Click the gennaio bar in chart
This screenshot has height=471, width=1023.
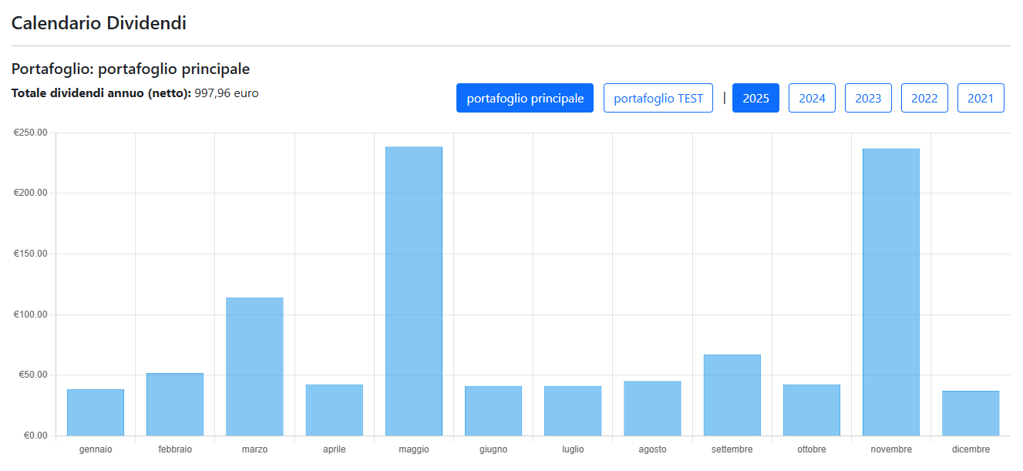(96, 412)
